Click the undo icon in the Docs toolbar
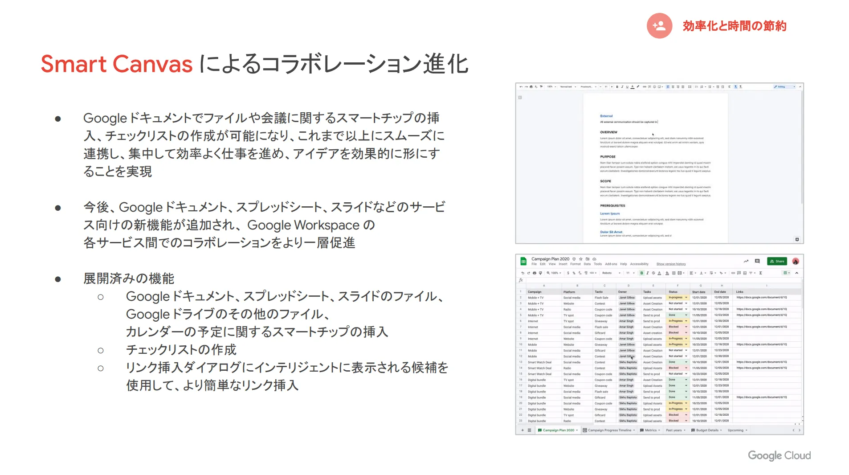The image size is (849, 475). point(521,87)
